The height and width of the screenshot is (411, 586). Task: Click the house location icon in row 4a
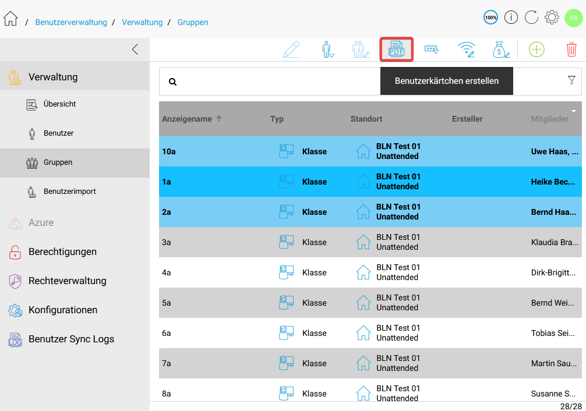(363, 272)
